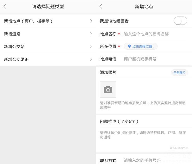The height and width of the screenshot is (164, 192).
Task: Select 新增公交线路 option
Action: pyautogui.click(x=16, y=59)
